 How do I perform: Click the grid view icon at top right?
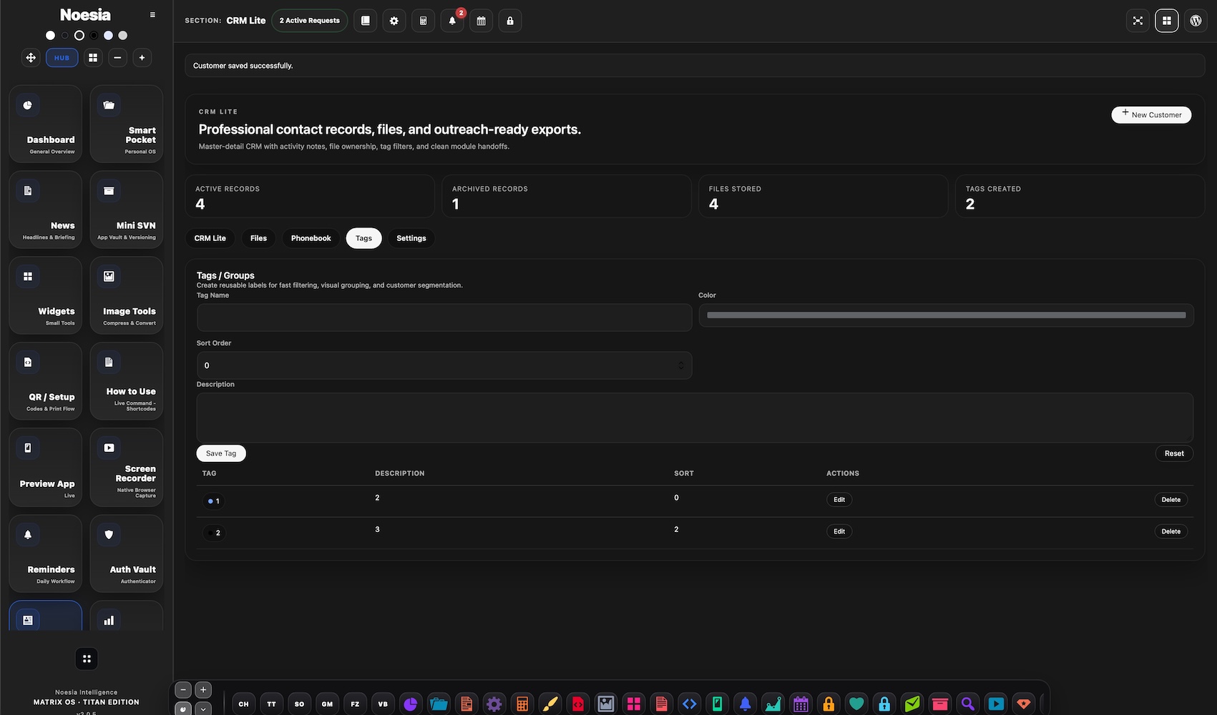point(1167,21)
